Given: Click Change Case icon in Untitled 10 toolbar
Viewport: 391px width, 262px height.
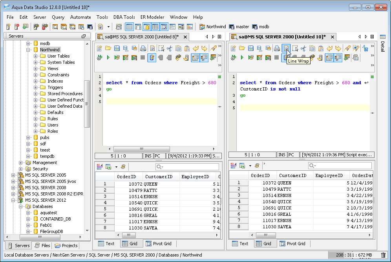Looking at the screenshot, I should pos(365,48).
